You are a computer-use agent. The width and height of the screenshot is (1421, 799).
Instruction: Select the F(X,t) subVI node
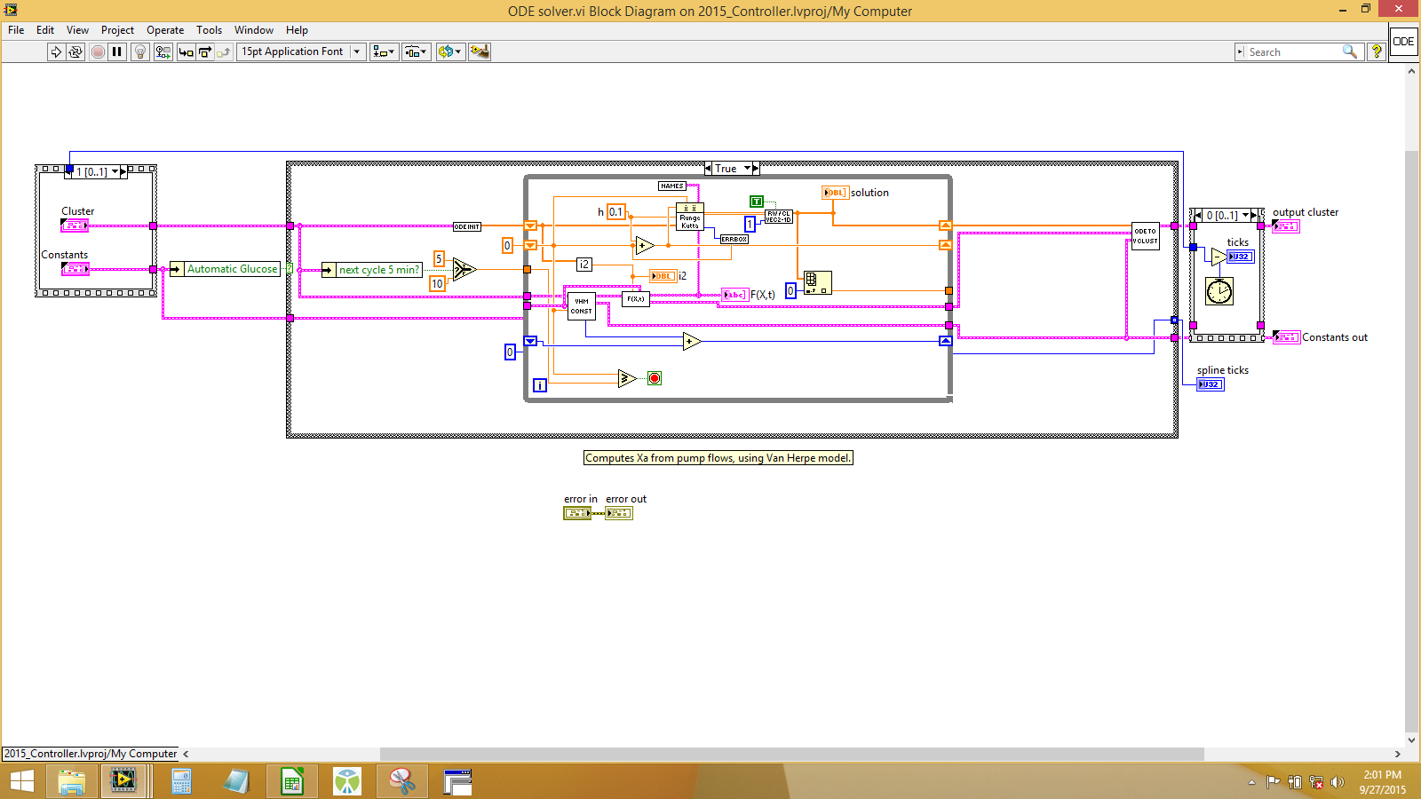tap(636, 299)
